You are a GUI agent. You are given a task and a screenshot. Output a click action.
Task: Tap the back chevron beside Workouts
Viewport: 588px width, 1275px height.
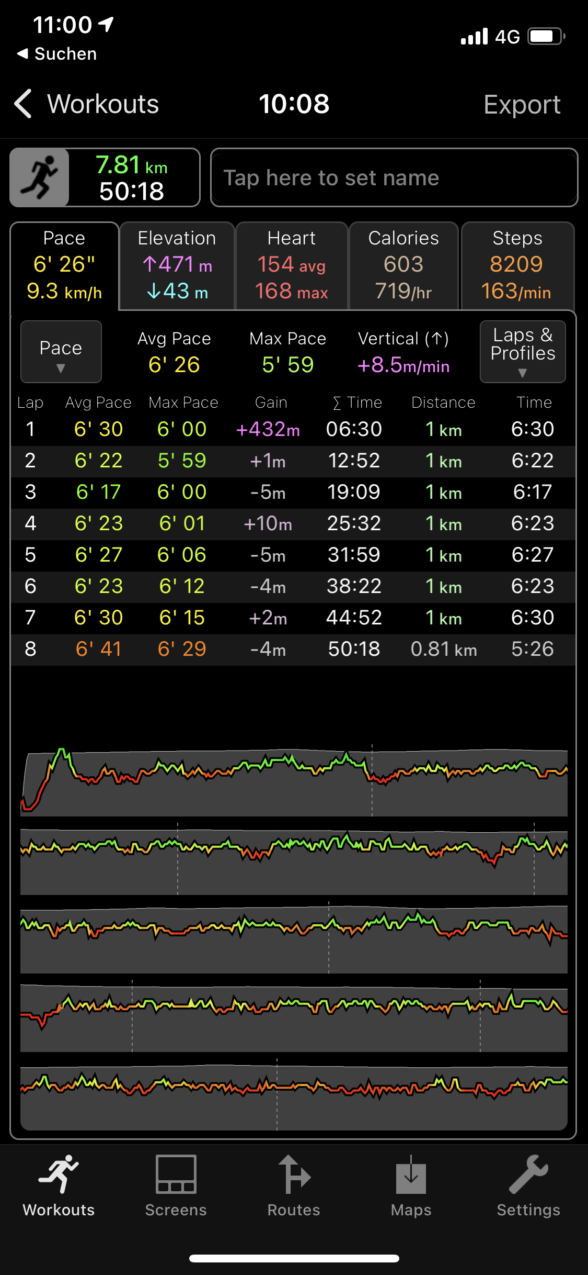point(23,104)
